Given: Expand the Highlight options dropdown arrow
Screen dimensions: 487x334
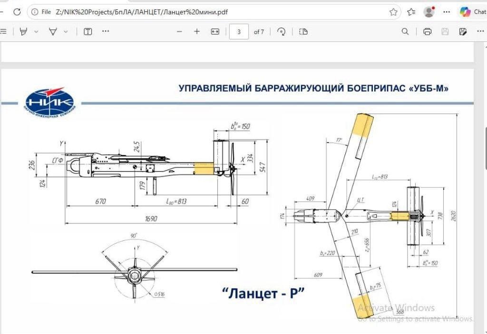Looking at the screenshot, I should 36,32.
